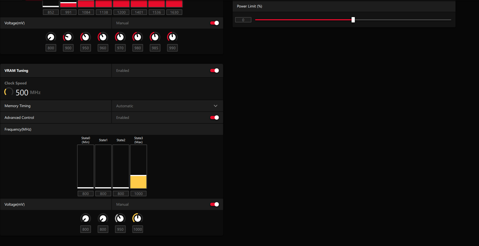Click State1 frequency field 800
This screenshot has height=246, width=479.
[103, 194]
